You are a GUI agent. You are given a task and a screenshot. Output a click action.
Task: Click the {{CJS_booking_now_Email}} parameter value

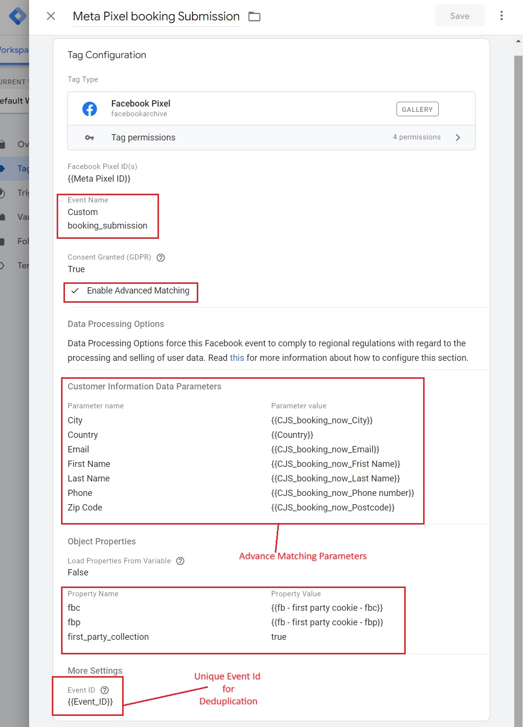[x=325, y=449]
